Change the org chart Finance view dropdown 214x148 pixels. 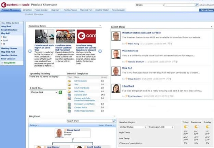point(110,125)
